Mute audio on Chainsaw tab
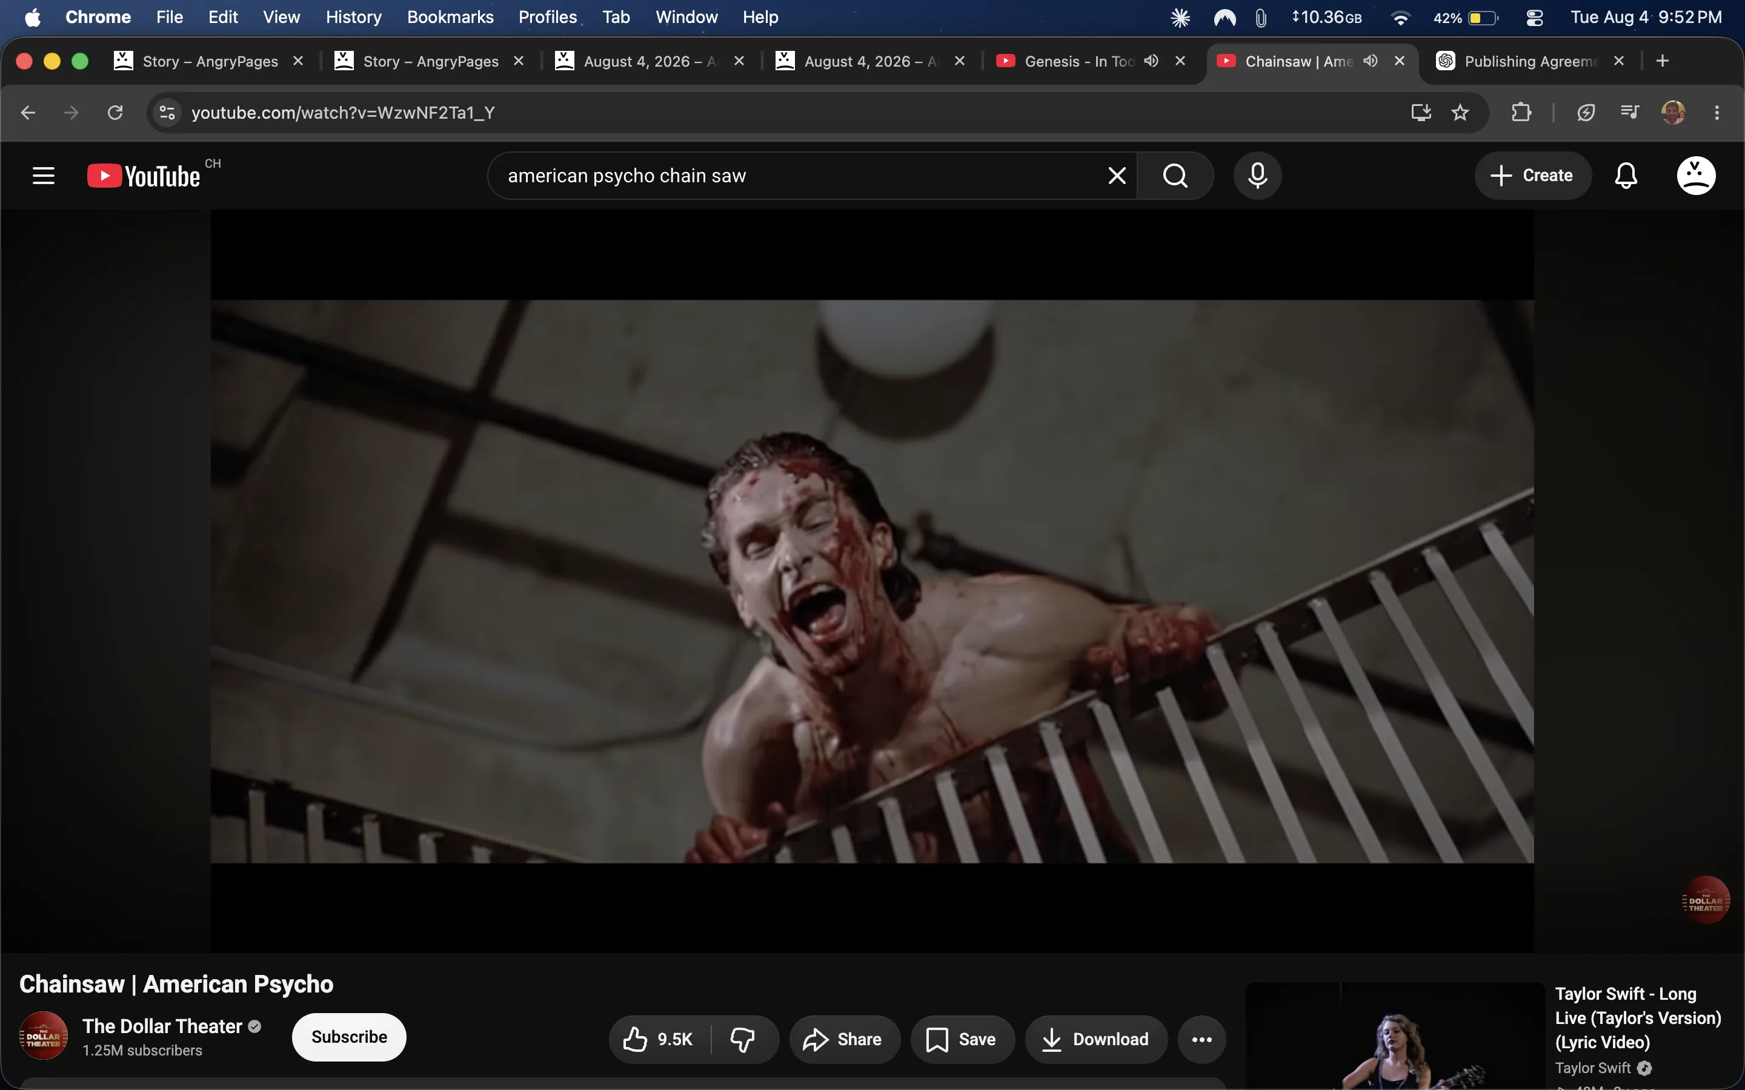The width and height of the screenshot is (1745, 1090). [1371, 61]
